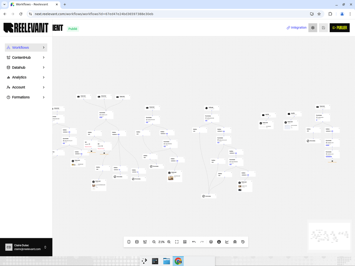This screenshot has height=266, width=355.
Task: Select Account in the sidebar
Action: click(26, 87)
